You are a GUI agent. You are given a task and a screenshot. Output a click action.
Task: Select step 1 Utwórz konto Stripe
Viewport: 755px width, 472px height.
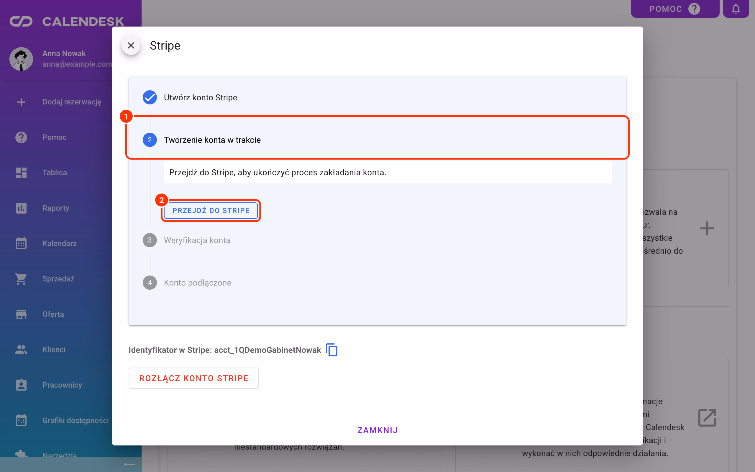[x=190, y=97]
